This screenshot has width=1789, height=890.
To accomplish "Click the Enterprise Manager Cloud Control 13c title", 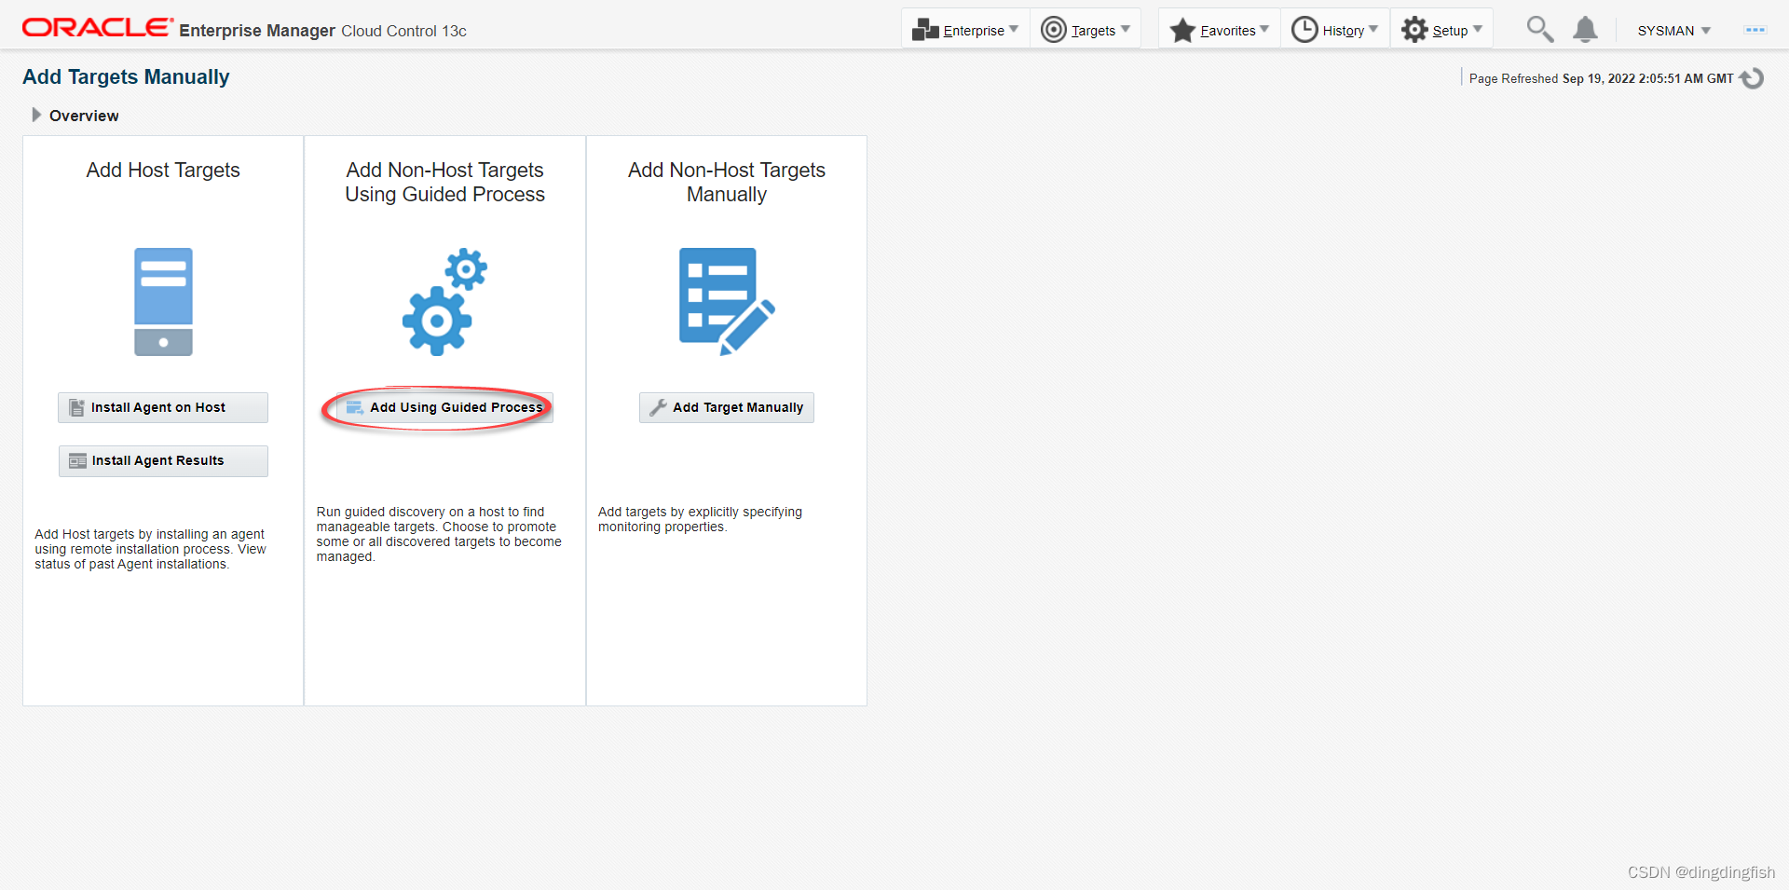I will click(x=322, y=31).
